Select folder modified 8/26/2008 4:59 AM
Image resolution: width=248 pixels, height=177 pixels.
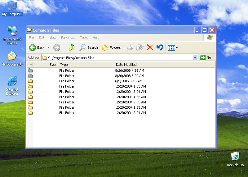pos(30,70)
